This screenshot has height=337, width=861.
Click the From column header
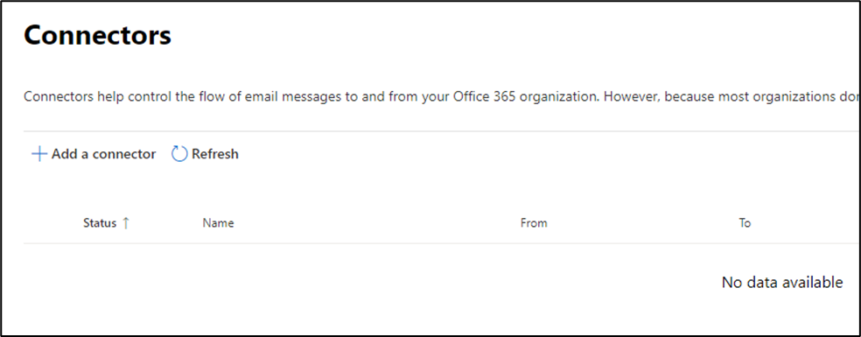coord(534,222)
